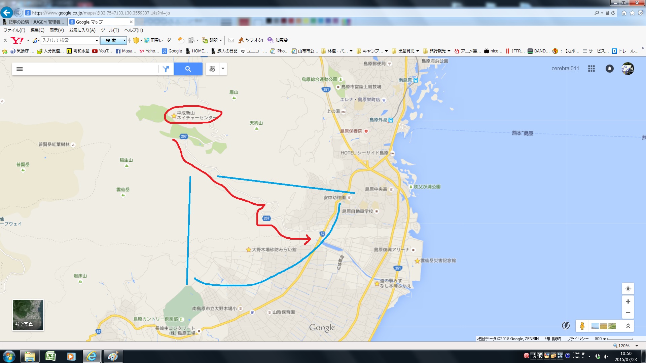The height and width of the screenshot is (363, 646).
Task: Click the Lite mode lightning icon
Action: (566, 326)
